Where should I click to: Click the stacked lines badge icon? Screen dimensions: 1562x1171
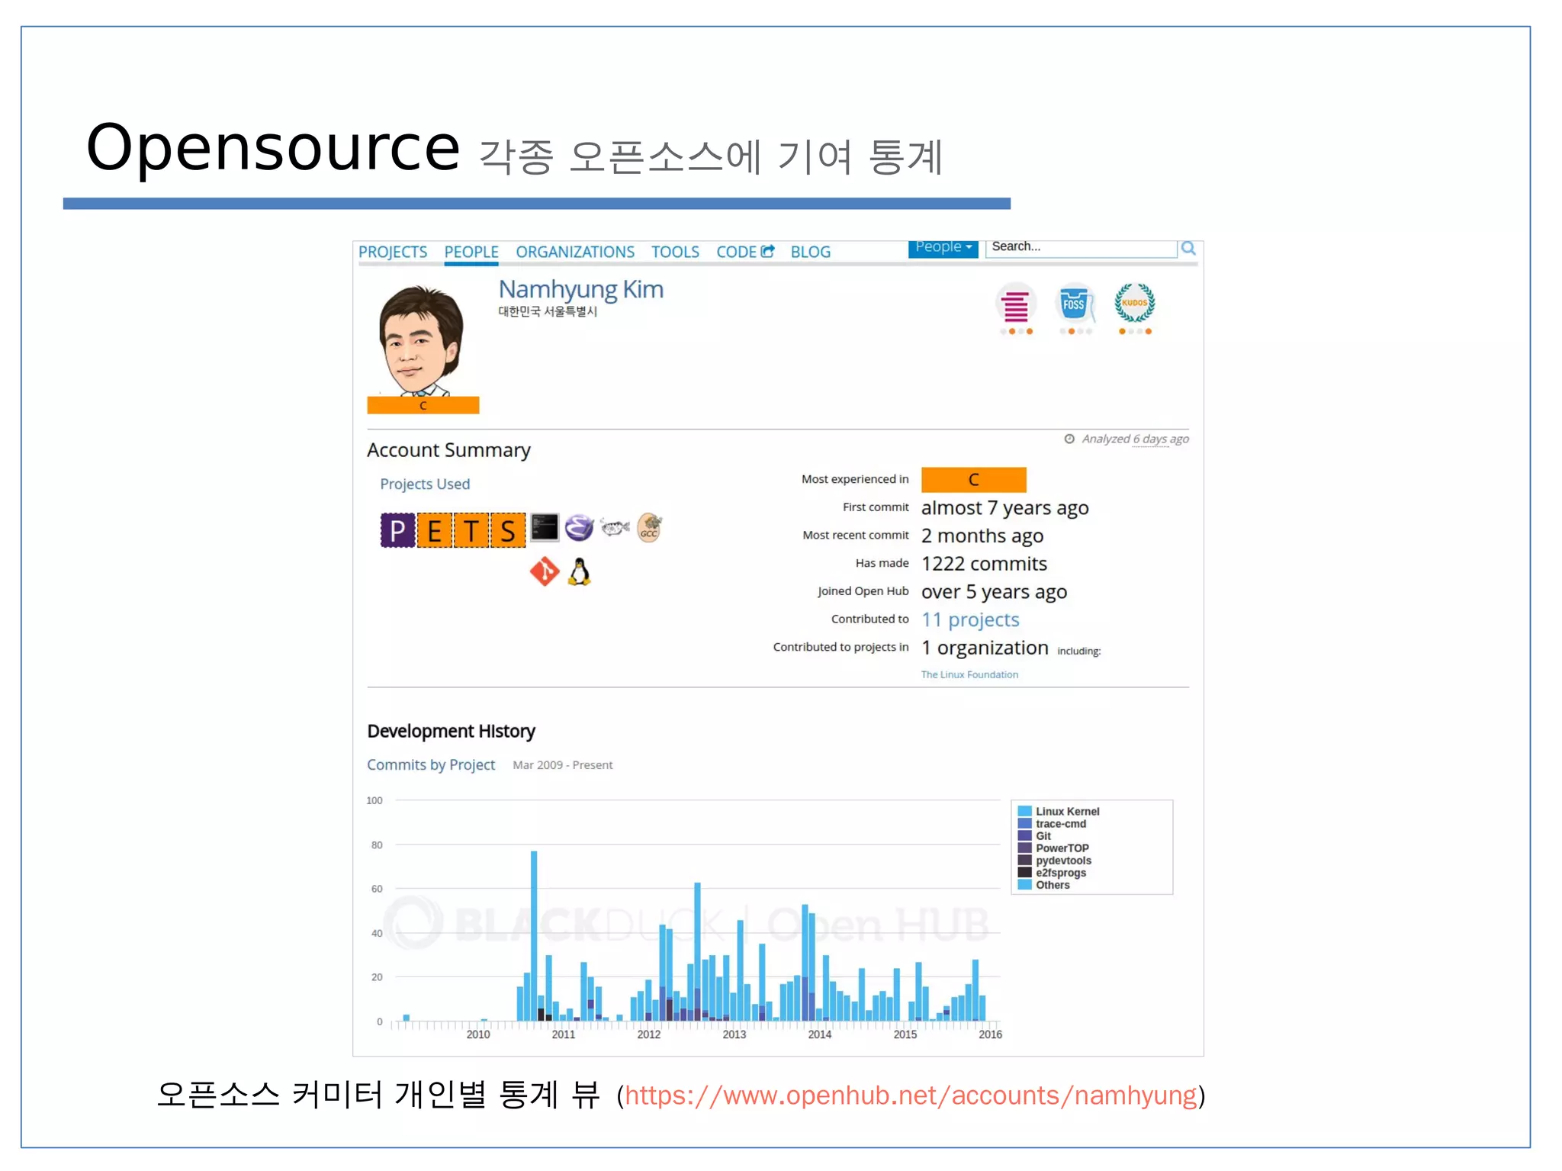pos(1016,305)
